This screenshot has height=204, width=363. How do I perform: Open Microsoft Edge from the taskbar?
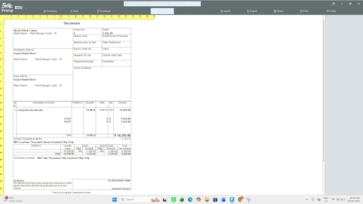click(190, 199)
